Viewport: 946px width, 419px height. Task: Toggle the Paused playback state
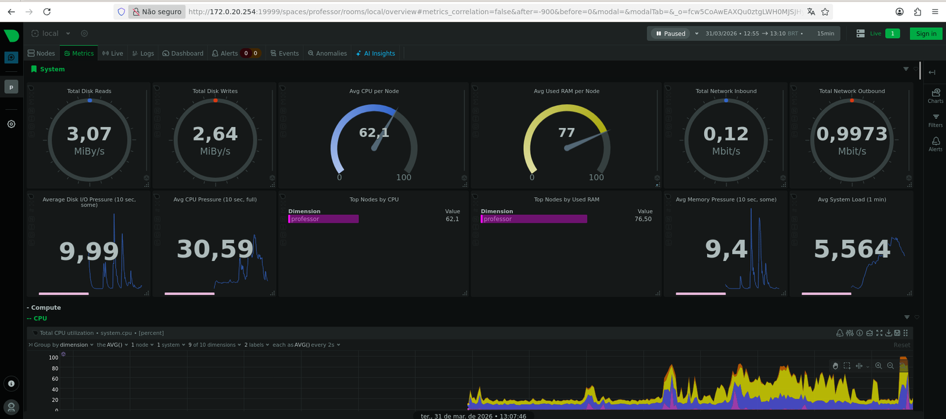click(671, 34)
